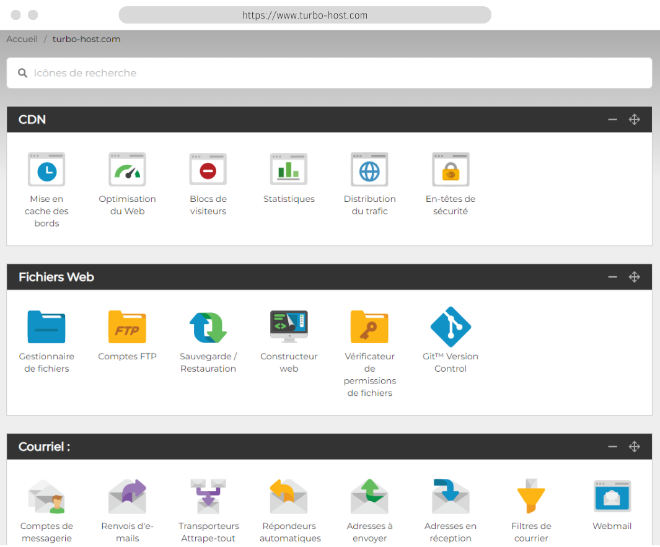Open En-têtes de sécurité lock icon

(x=451, y=169)
